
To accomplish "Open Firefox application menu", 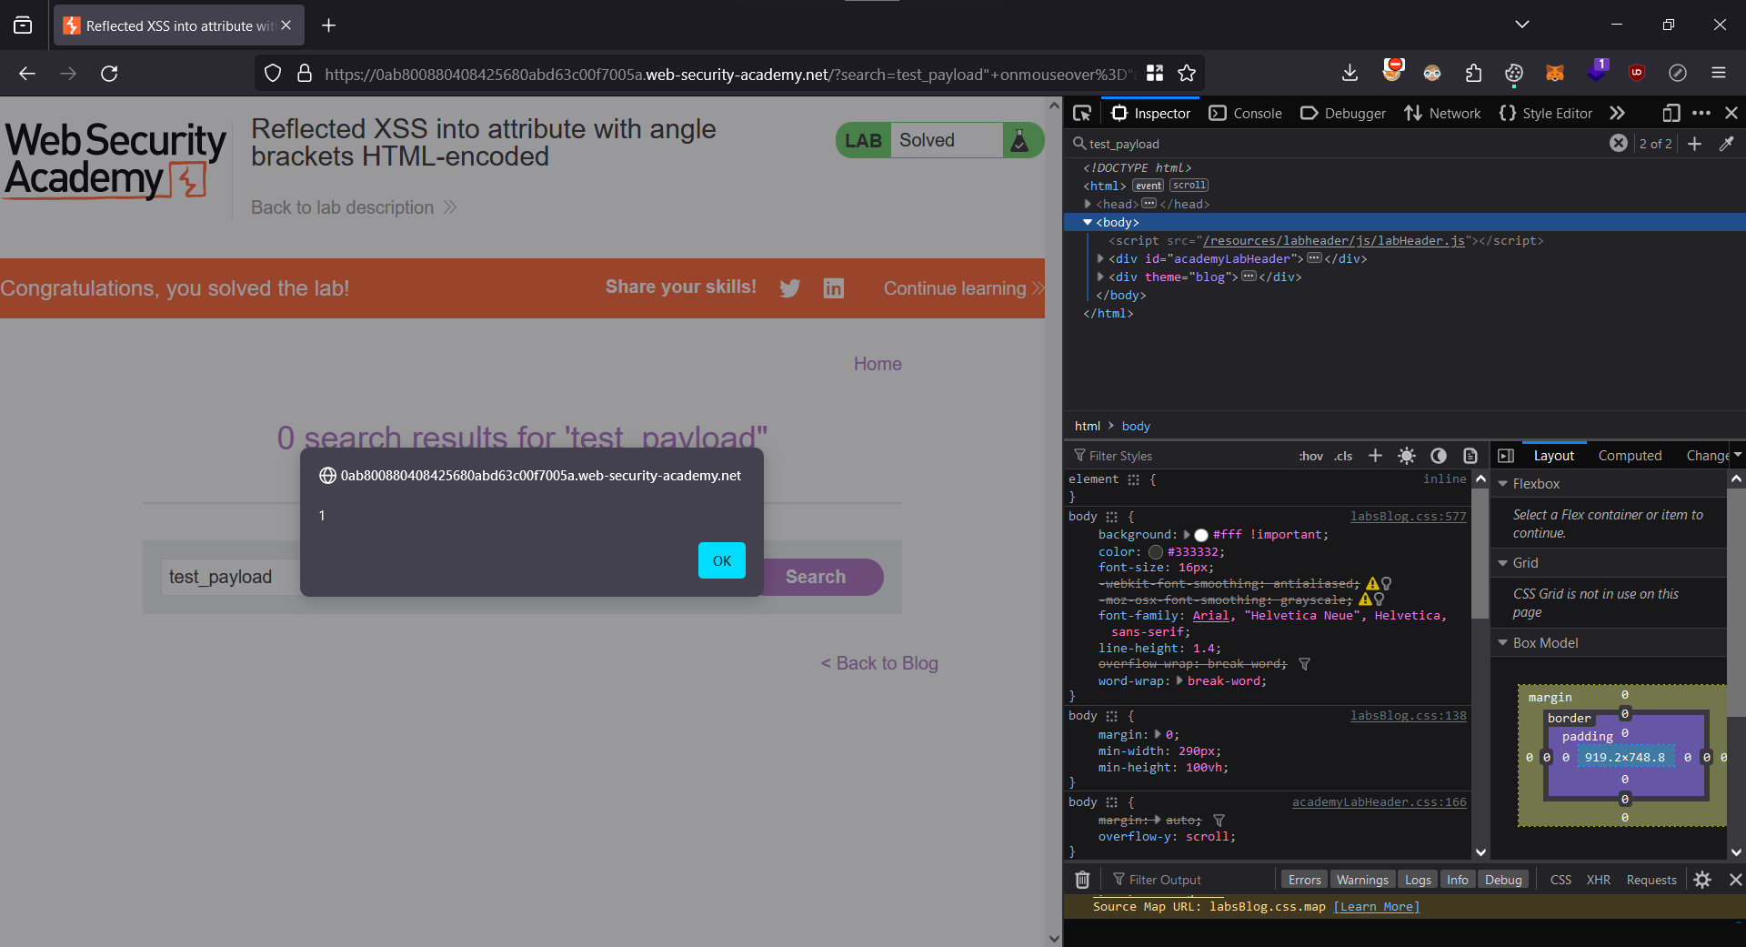I will [1719, 73].
